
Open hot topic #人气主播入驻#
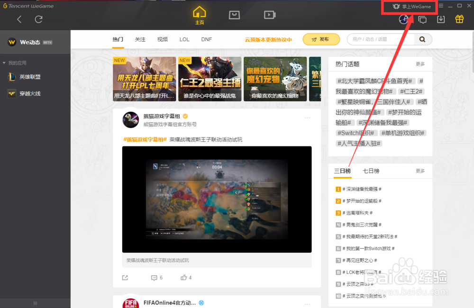pos(359,143)
